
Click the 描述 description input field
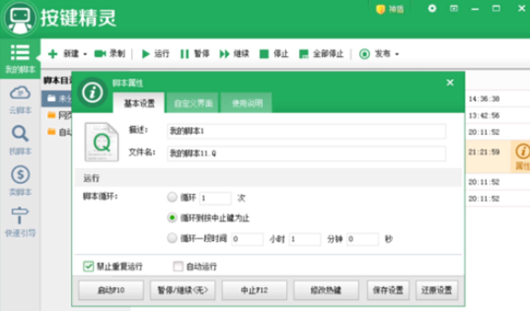(x=306, y=131)
